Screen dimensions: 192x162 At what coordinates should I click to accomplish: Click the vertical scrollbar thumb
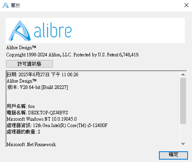pos(183,101)
